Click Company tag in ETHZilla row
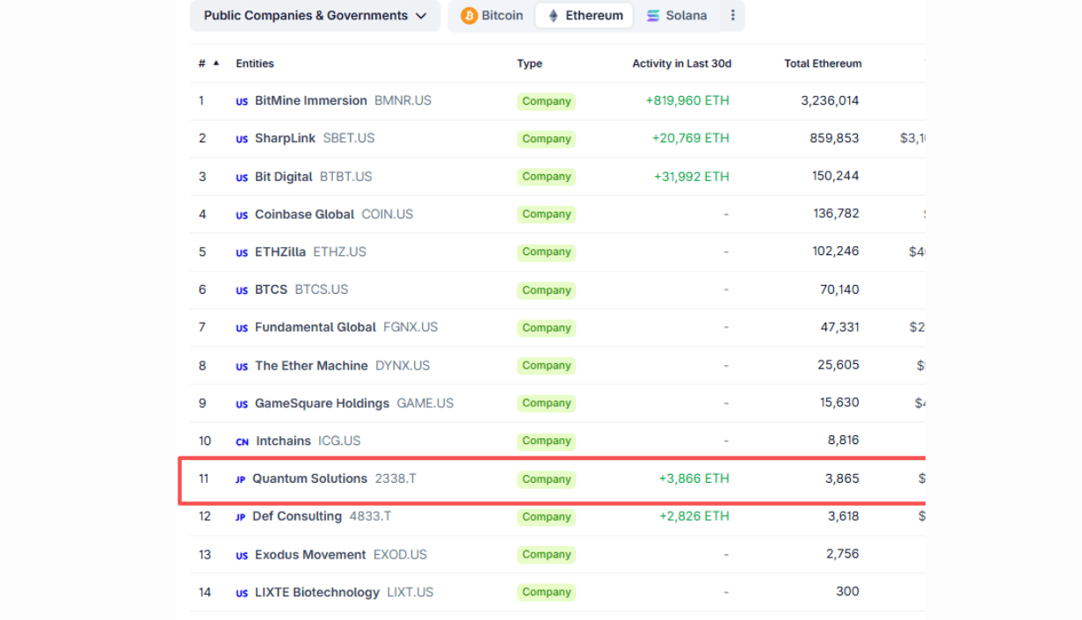1082x620 pixels. pyautogui.click(x=546, y=252)
